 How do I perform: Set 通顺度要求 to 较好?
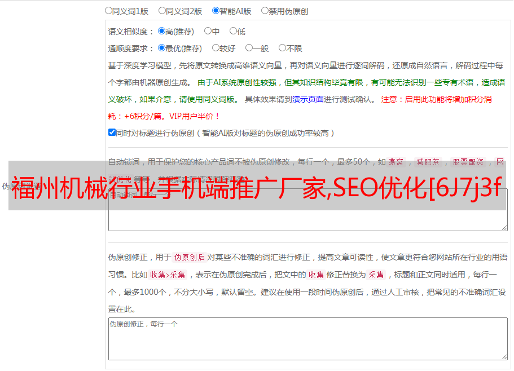pos(216,48)
